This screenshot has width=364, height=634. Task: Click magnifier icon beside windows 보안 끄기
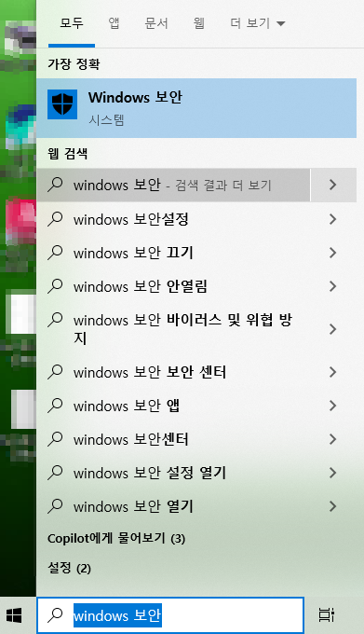(55, 253)
